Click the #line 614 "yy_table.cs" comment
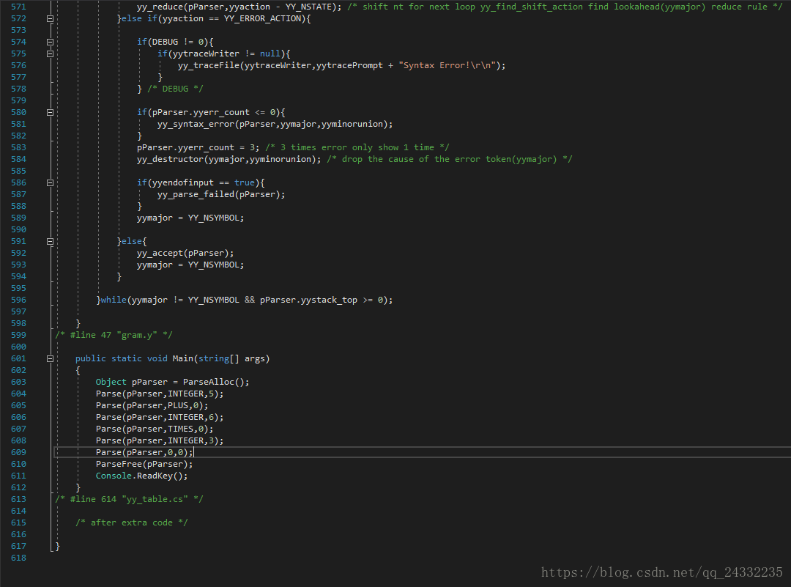The width and height of the screenshot is (791, 587). pos(129,499)
